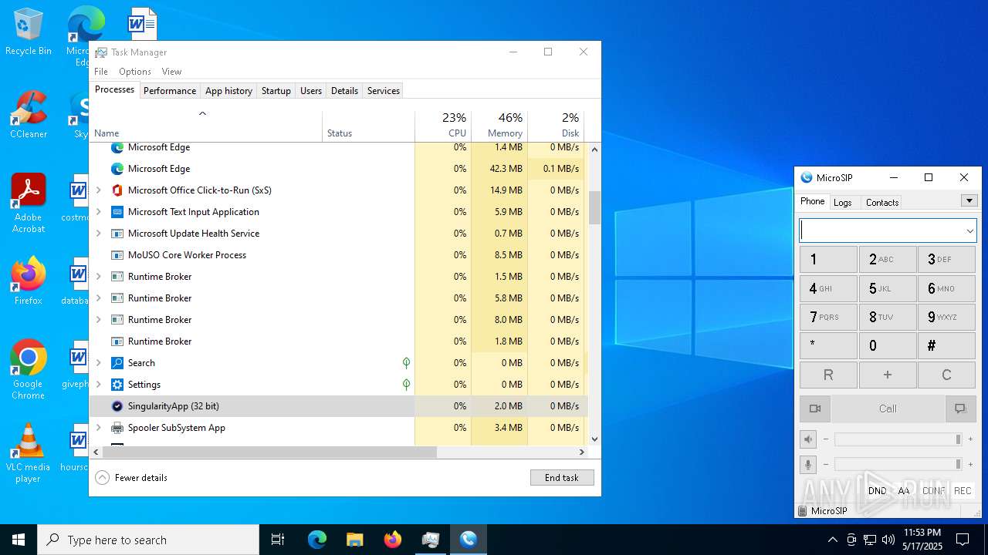Open the notification center icon
The image size is (988, 555).
963,540
